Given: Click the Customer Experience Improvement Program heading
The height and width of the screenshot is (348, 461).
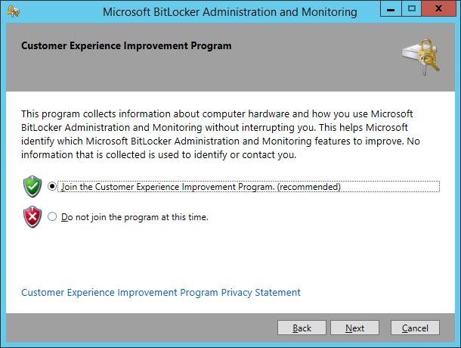Looking at the screenshot, I should pyautogui.click(x=126, y=46).
